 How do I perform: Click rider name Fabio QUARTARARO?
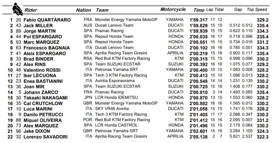(x=47, y=20)
